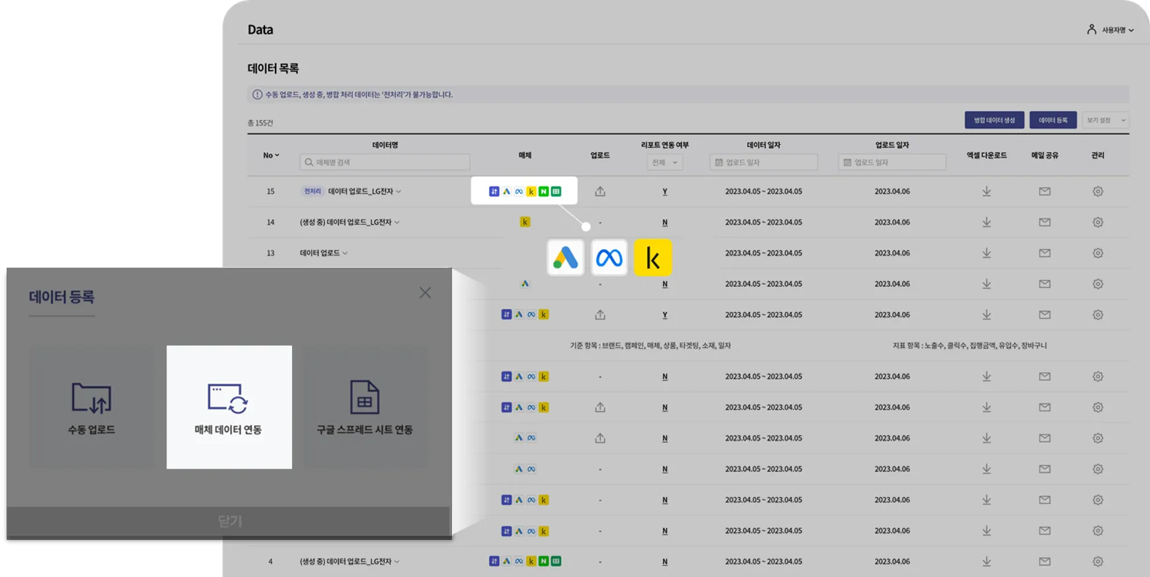
Task: Open management gear in row No 14
Action: coord(1098,222)
